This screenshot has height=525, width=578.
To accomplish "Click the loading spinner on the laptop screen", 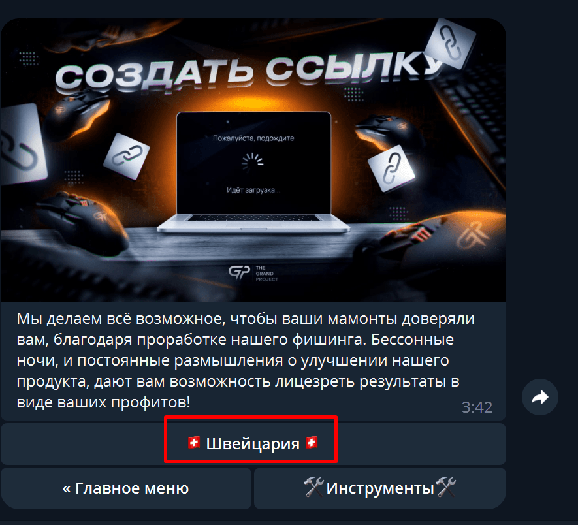I will (x=253, y=163).
